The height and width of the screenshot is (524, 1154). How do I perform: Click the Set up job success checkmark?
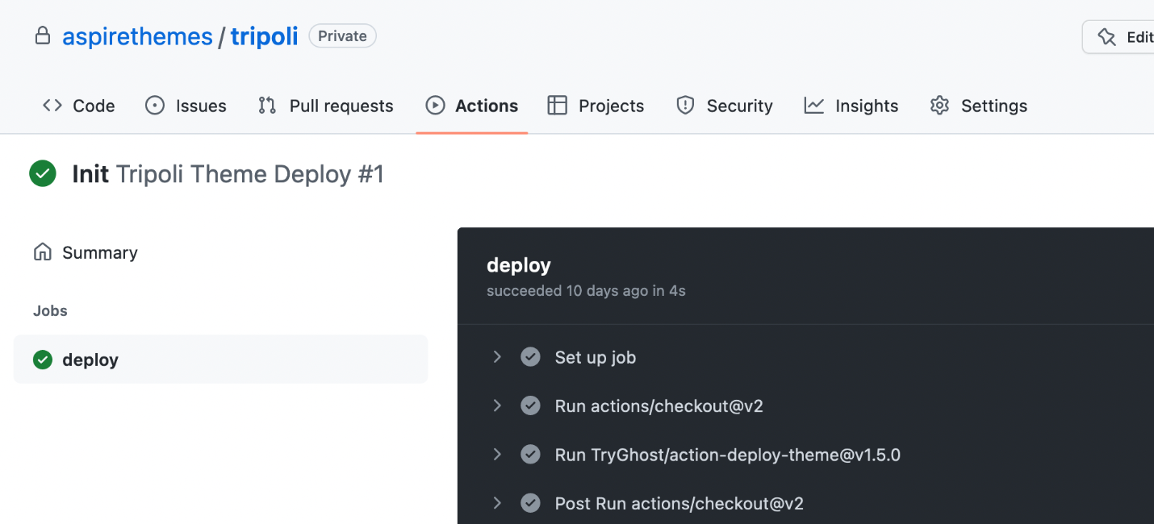(x=530, y=357)
